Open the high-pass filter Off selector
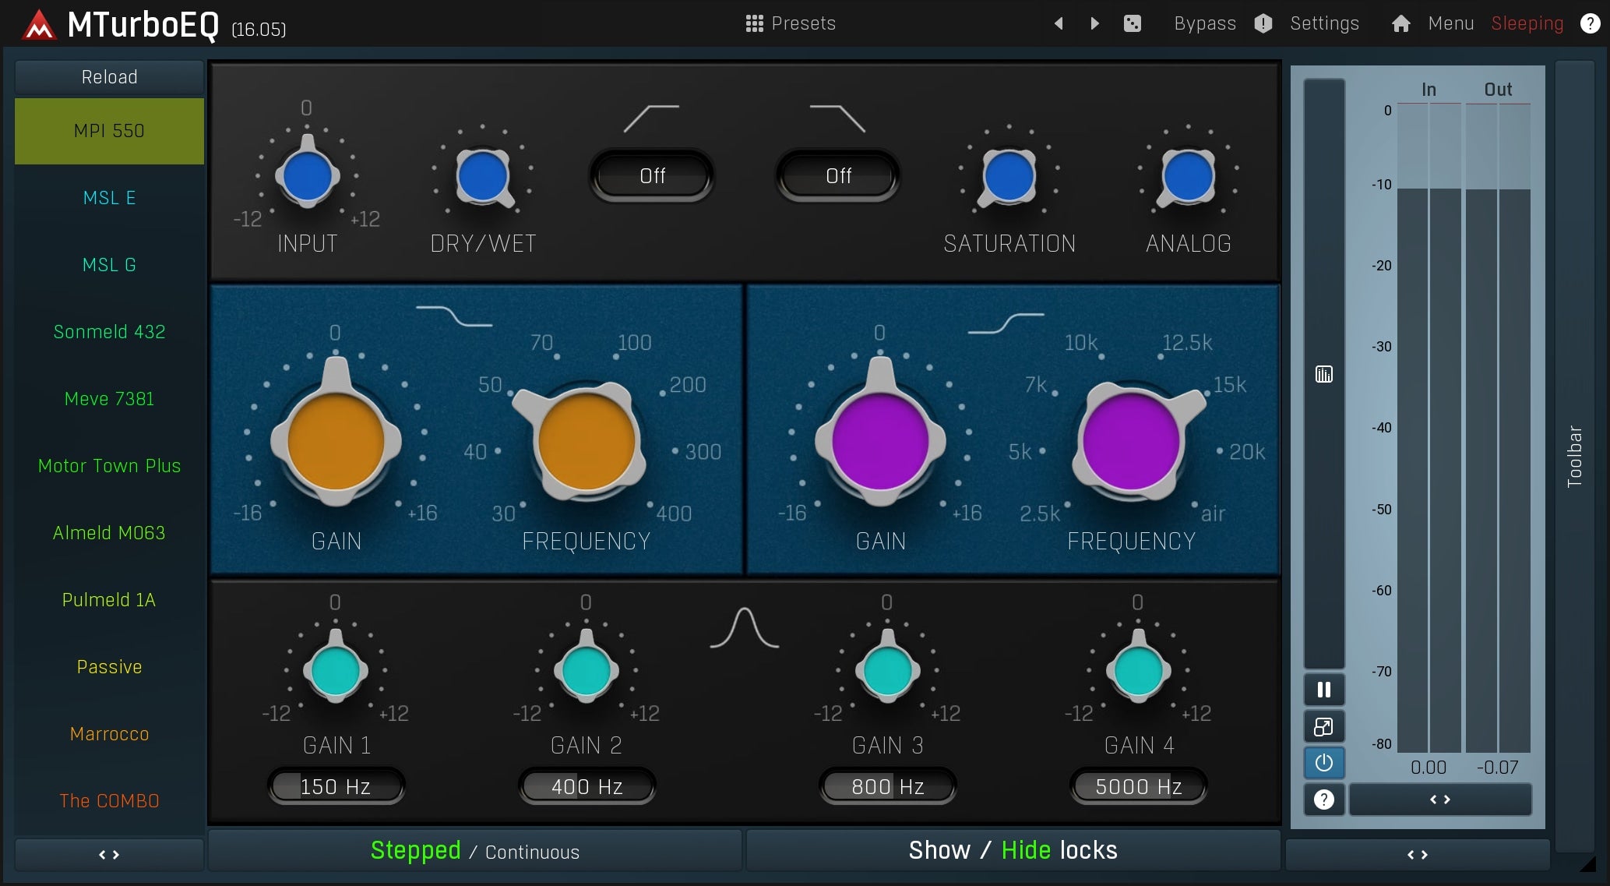 click(651, 176)
